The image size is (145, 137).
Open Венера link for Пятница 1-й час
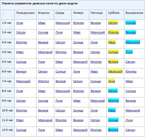click(96, 23)
